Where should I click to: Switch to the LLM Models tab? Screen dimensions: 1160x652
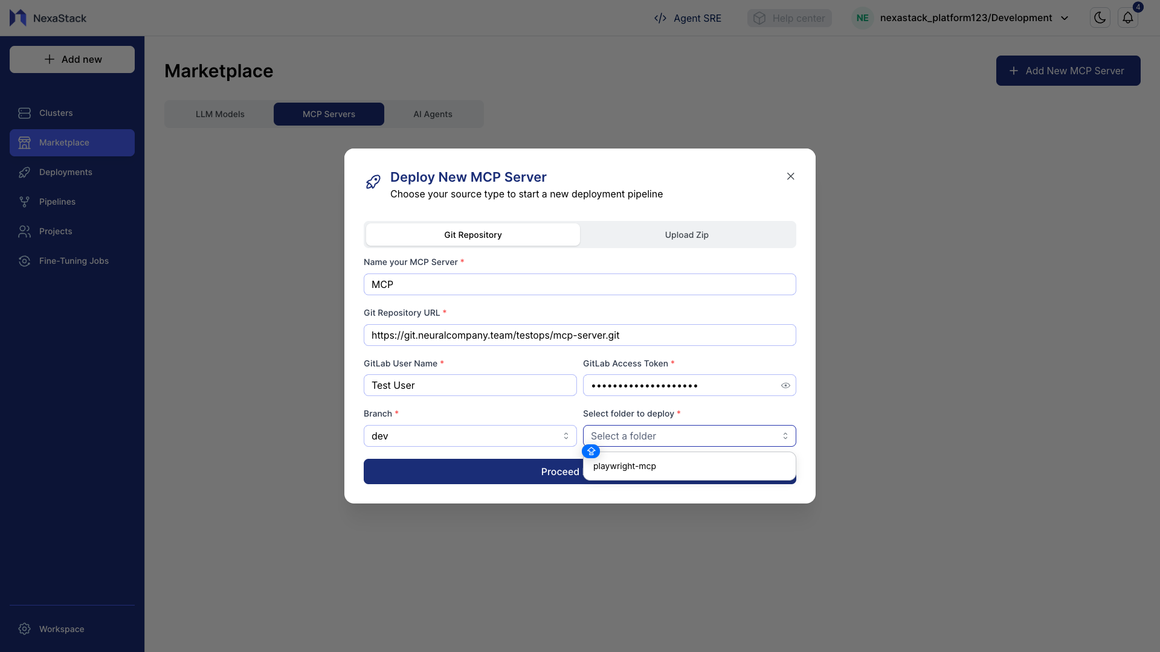tap(220, 113)
